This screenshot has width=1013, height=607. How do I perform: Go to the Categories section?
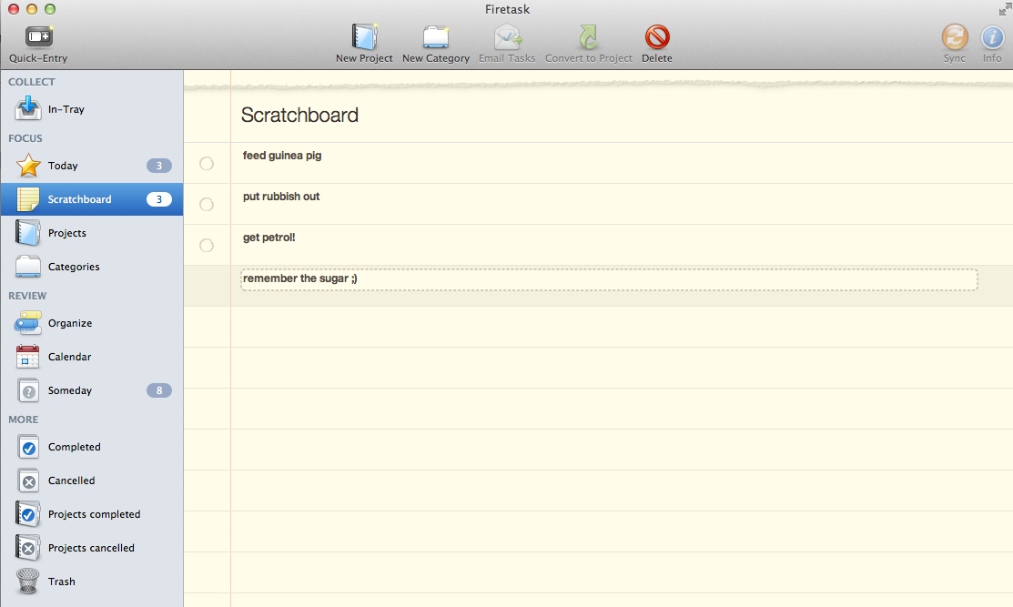pos(73,267)
